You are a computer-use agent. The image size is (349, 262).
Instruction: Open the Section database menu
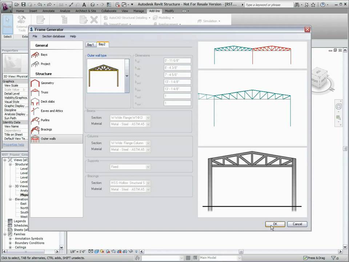tap(54, 36)
